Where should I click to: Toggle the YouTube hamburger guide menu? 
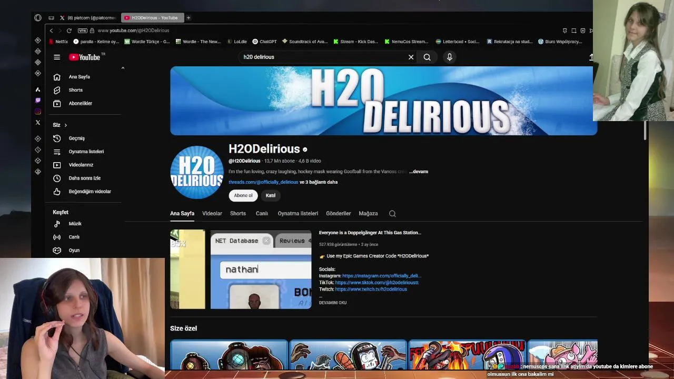(x=57, y=57)
